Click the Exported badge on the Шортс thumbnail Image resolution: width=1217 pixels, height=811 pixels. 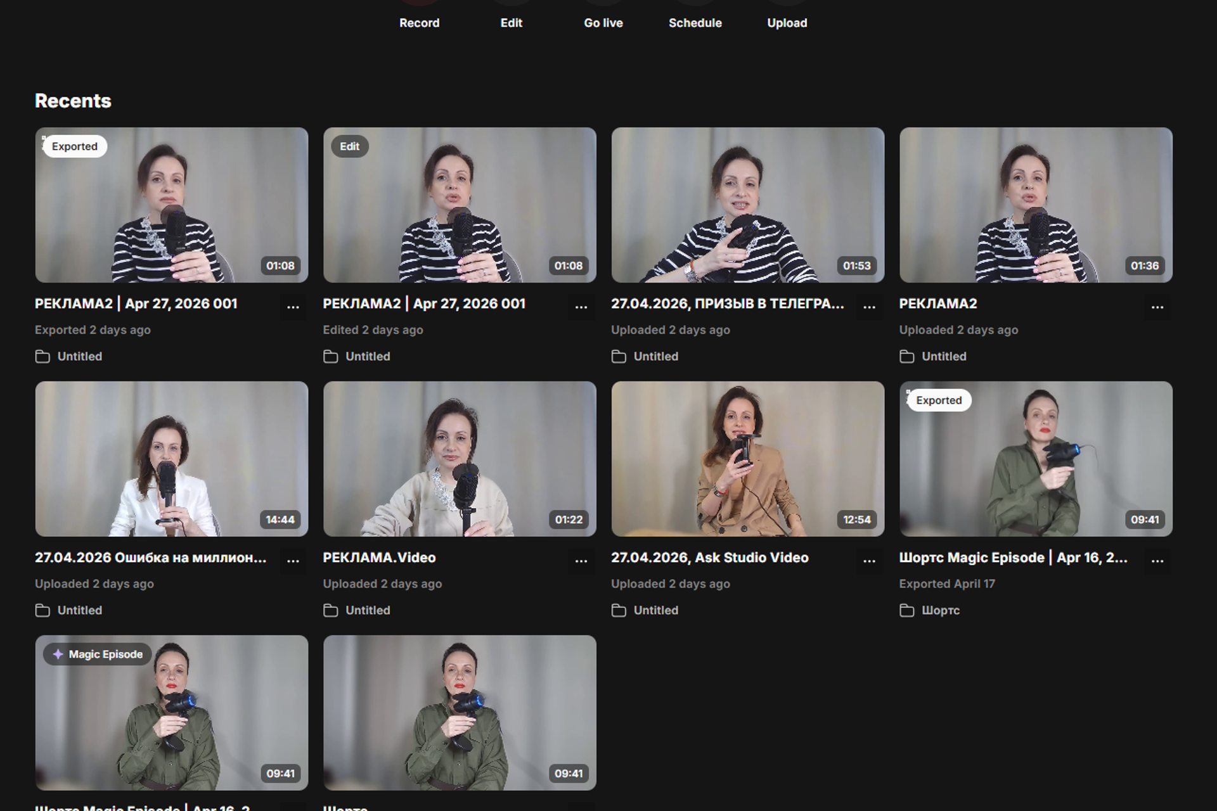point(939,400)
